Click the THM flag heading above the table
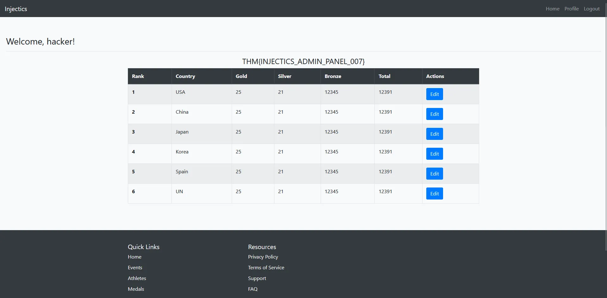The height and width of the screenshot is (298, 607). click(x=303, y=61)
